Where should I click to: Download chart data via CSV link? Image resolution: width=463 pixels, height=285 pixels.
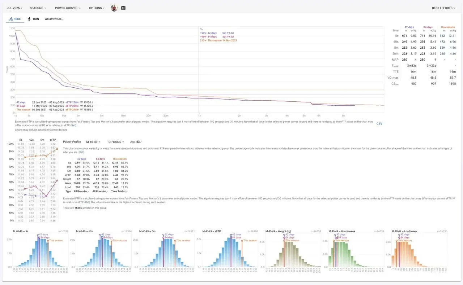pos(379,123)
